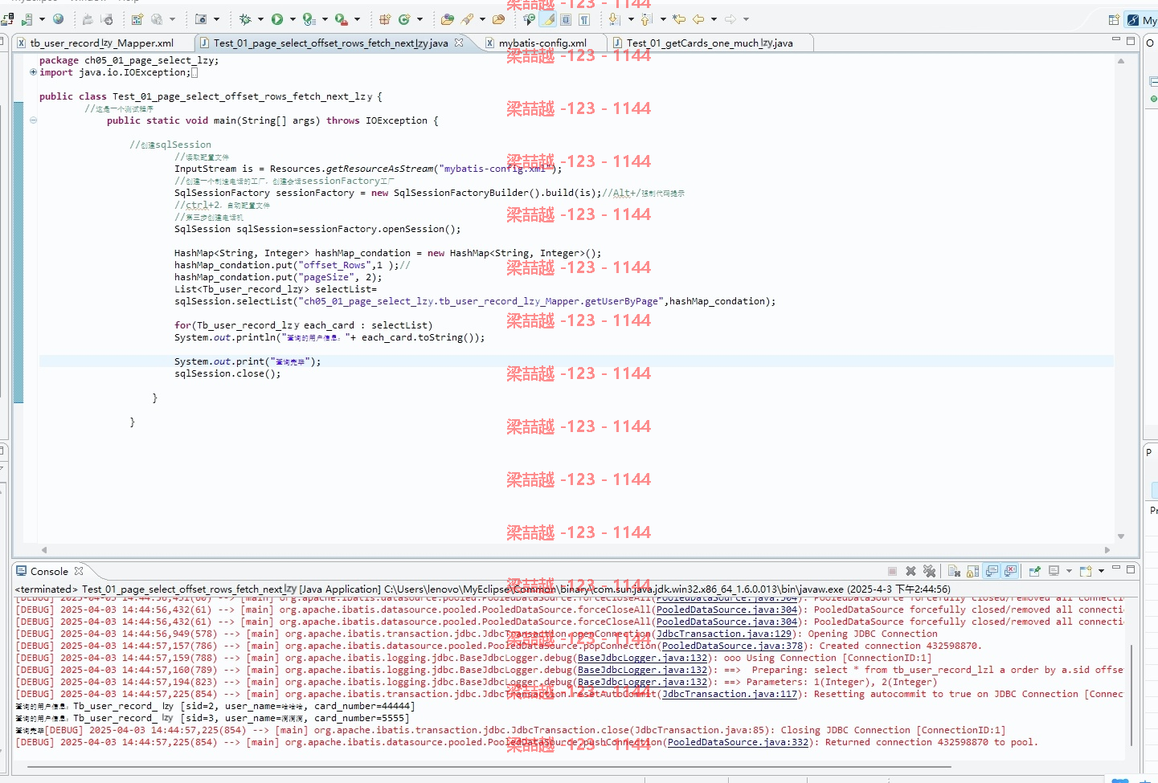Open the Debug button dropdown arrow

[260, 18]
